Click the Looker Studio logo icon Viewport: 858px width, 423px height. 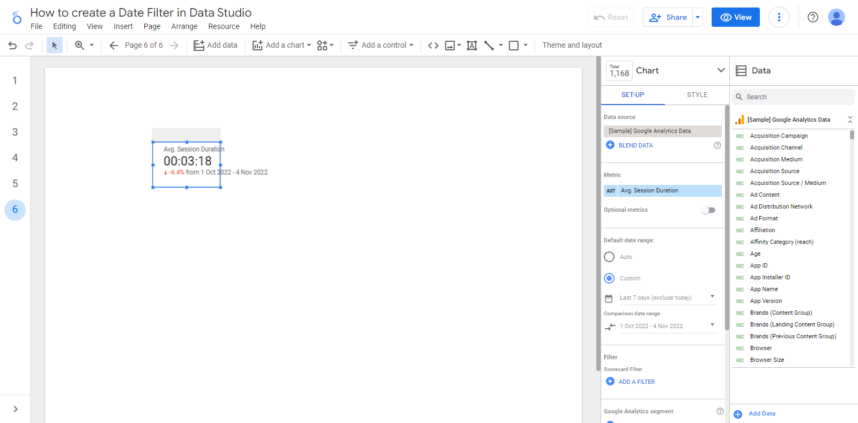(x=17, y=18)
